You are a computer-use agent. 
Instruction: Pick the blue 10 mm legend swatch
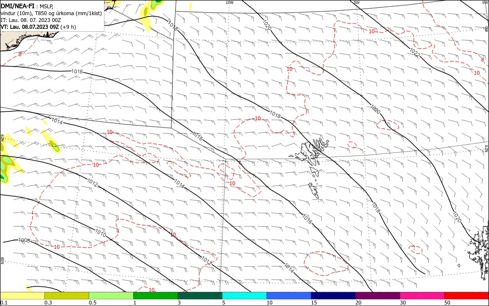click(289, 296)
